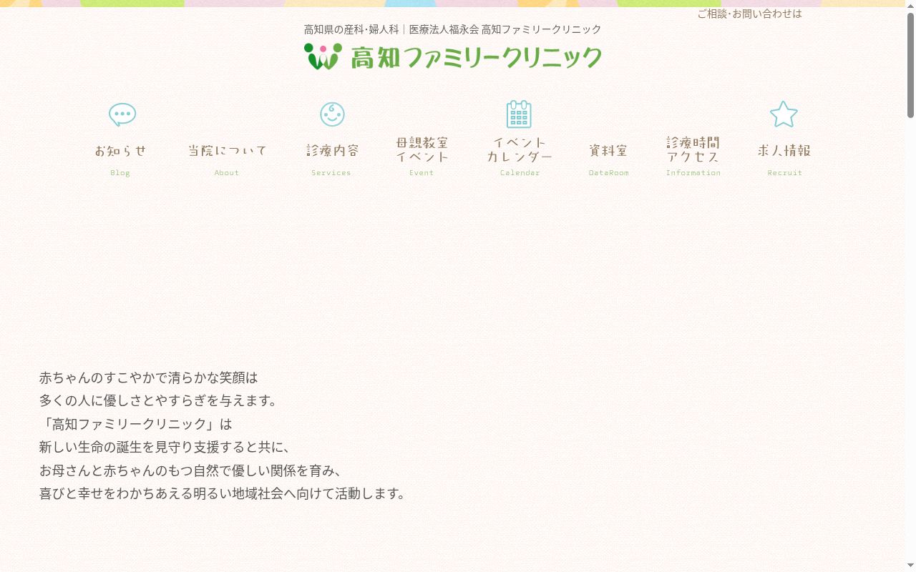Click the green clinic logo mark
Screen dimensions: 916x572
pos(323,56)
